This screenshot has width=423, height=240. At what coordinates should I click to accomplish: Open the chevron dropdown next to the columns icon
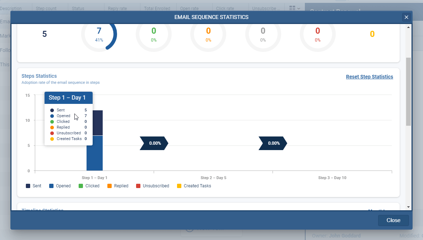click(299, 8)
